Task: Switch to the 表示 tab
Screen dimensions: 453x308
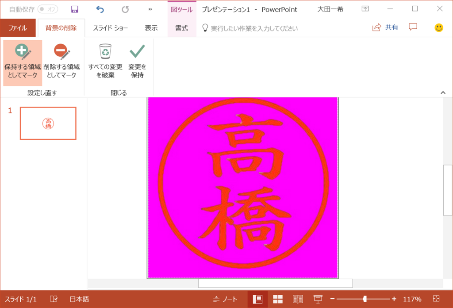Action: pyautogui.click(x=151, y=27)
